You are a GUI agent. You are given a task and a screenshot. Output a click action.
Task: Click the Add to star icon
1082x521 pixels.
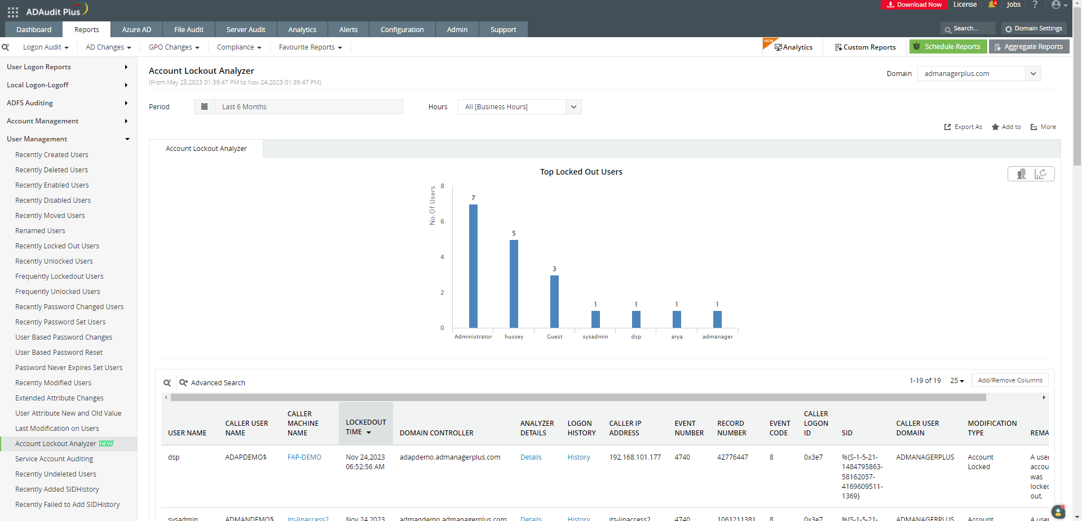[x=996, y=127]
